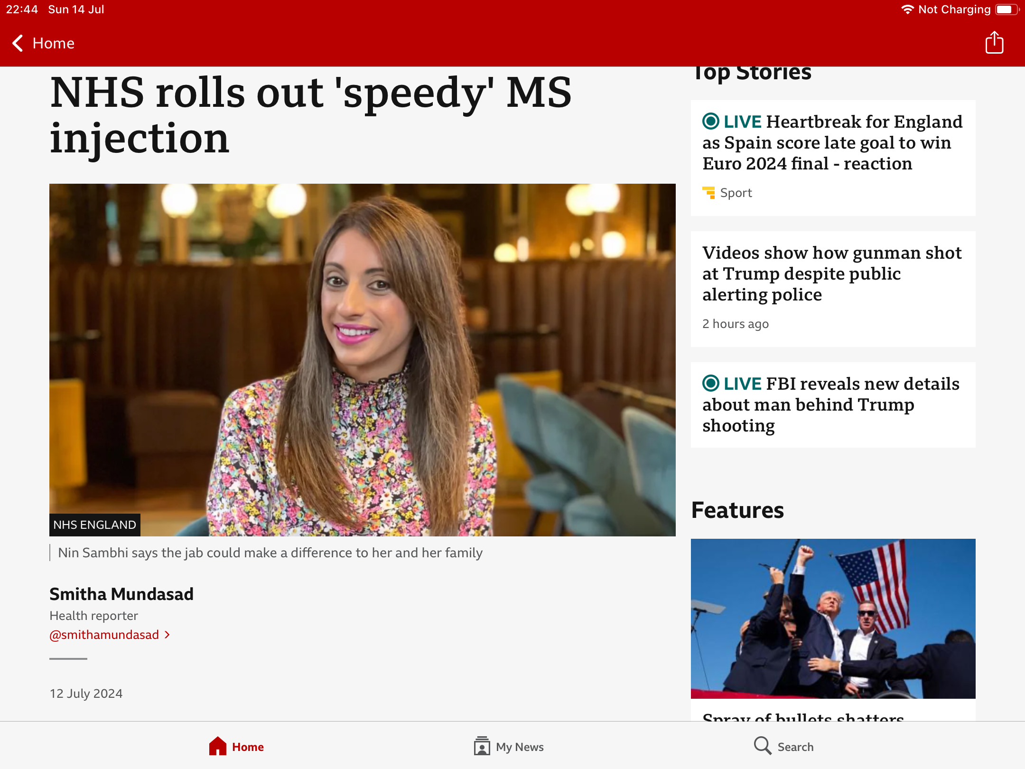Viewport: 1025px width, 769px height.
Task: Tap the Search magnifier icon
Action: pos(762,746)
